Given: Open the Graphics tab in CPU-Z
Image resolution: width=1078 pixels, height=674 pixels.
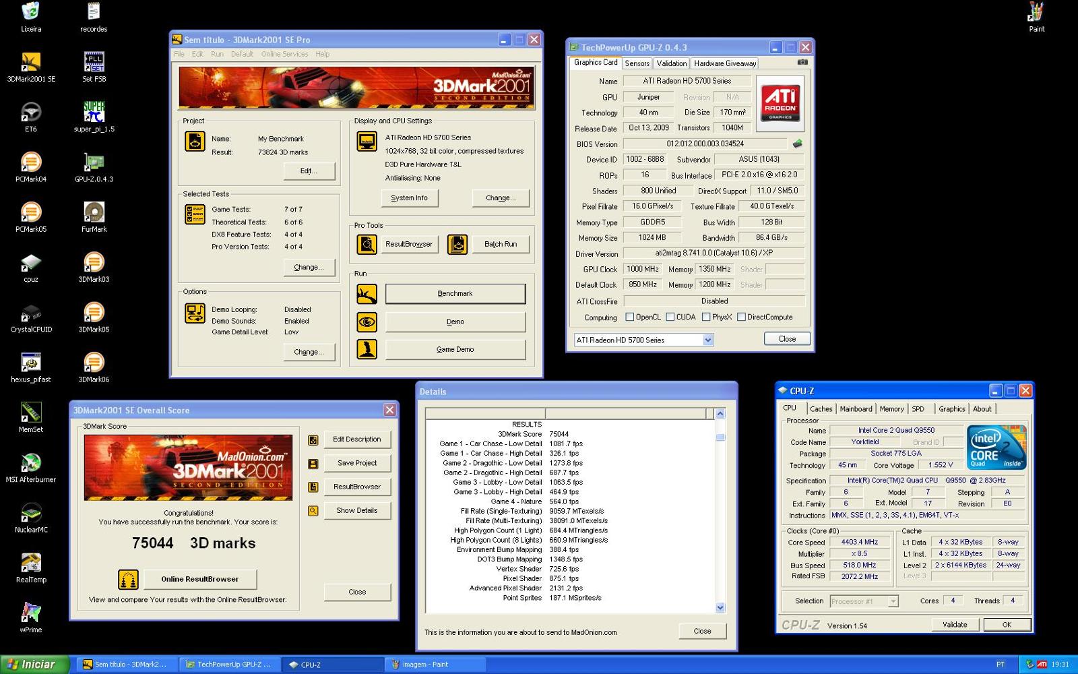Looking at the screenshot, I should 951,409.
